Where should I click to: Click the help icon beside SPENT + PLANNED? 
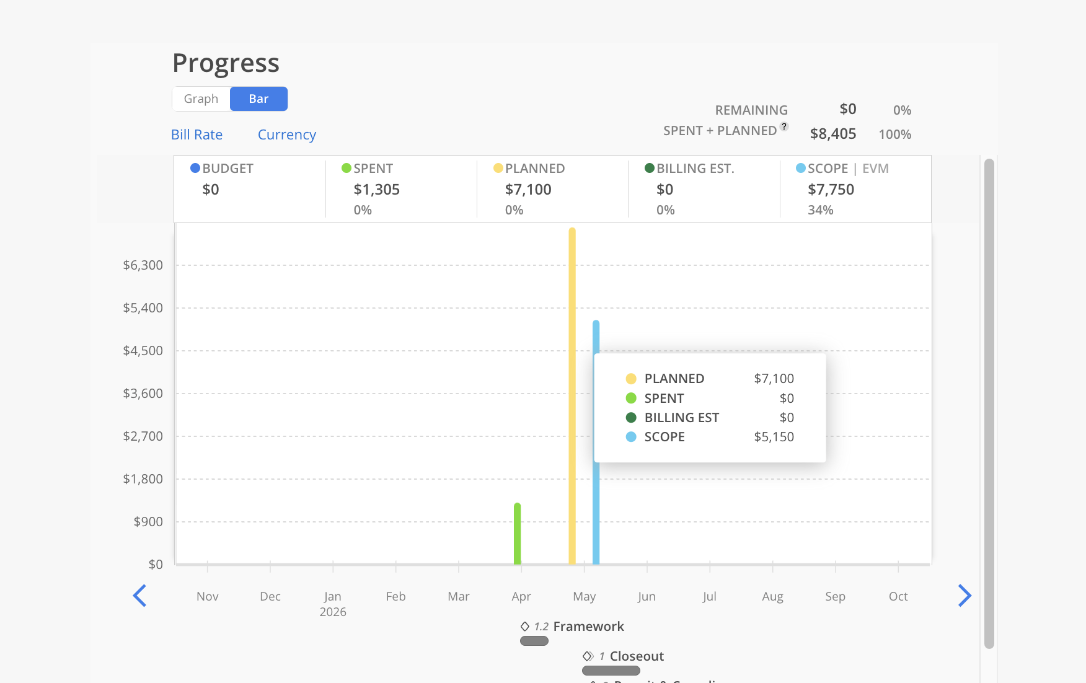click(x=784, y=126)
